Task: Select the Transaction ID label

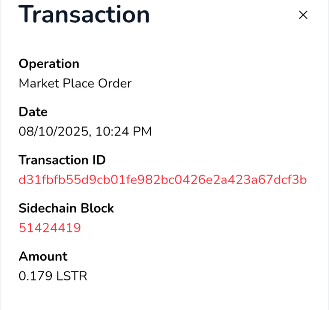Action: pyautogui.click(x=62, y=160)
